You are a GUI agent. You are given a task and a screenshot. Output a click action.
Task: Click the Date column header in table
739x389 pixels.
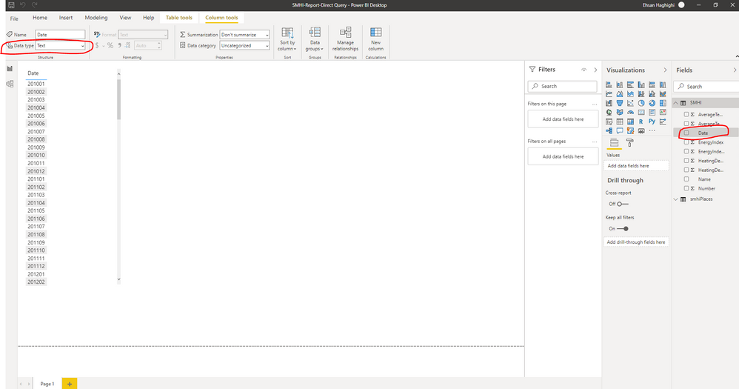coord(33,73)
